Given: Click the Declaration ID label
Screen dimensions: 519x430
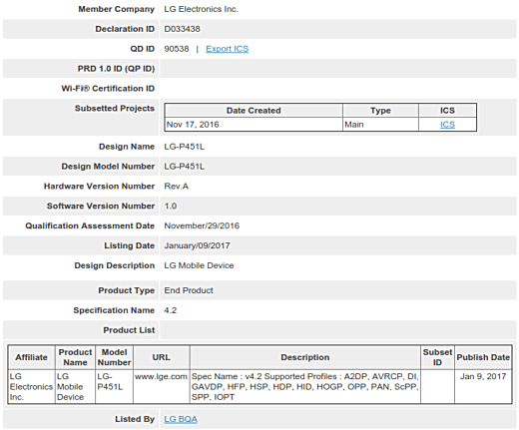Looking at the screenshot, I should pos(125,29).
